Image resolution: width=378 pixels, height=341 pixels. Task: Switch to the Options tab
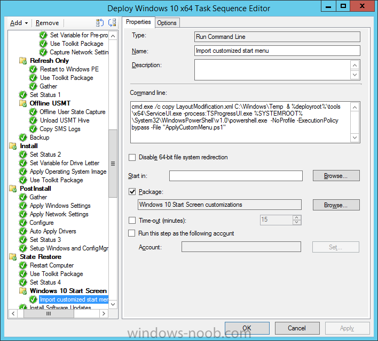coord(167,23)
